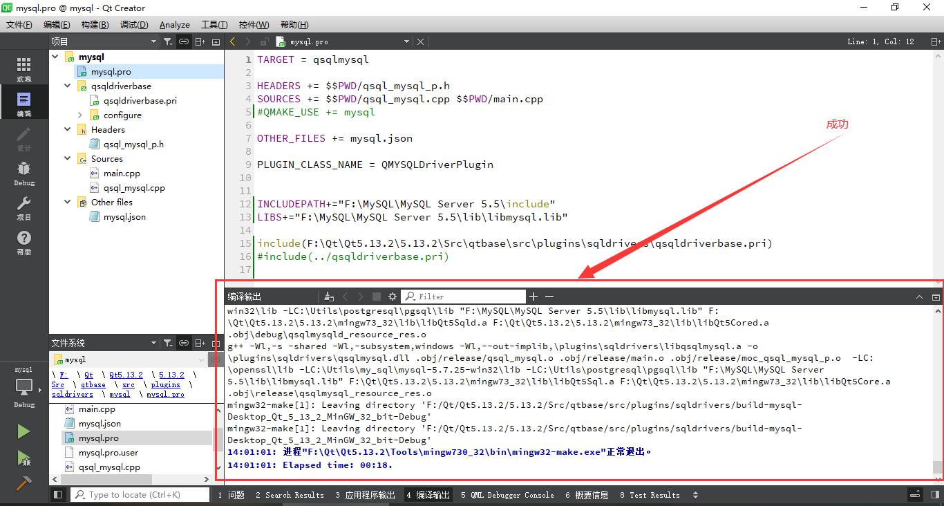Click the Type to locate input field
Viewport: 944px width, 506px height.
138,494
